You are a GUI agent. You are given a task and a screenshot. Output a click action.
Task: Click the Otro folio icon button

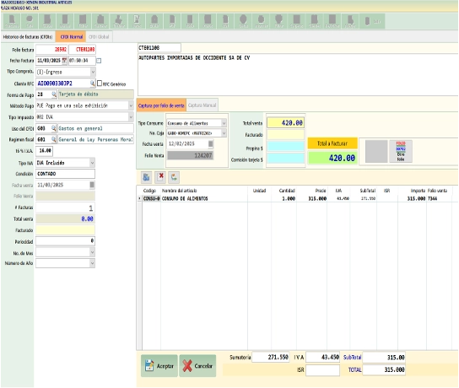pyautogui.click(x=401, y=151)
